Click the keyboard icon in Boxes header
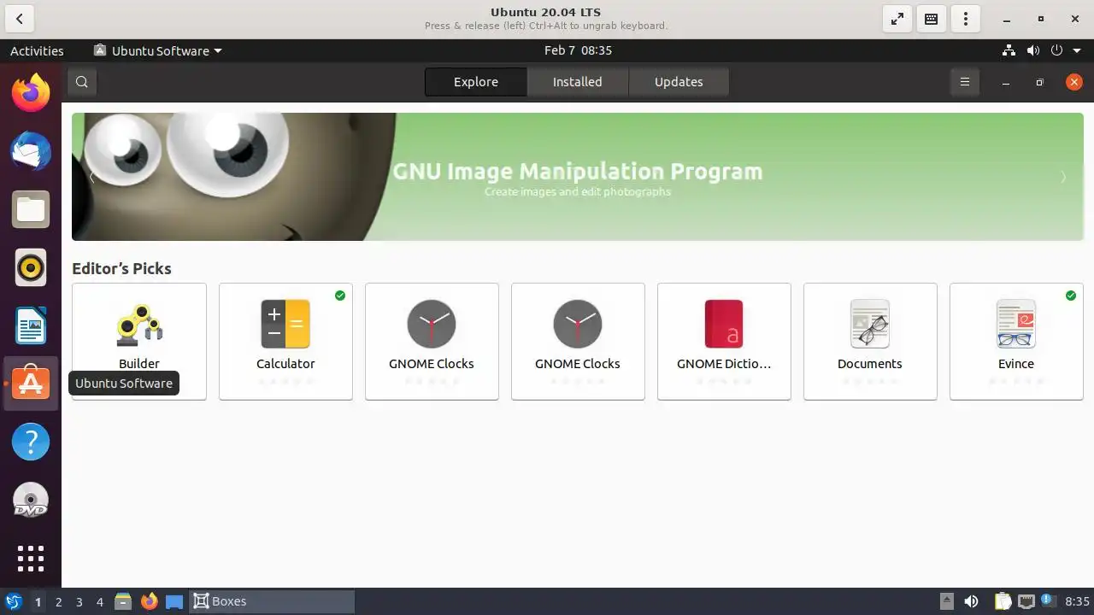This screenshot has height=615, width=1094. (x=932, y=19)
